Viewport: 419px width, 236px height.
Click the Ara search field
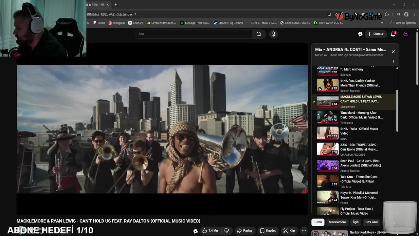click(x=193, y=34)
